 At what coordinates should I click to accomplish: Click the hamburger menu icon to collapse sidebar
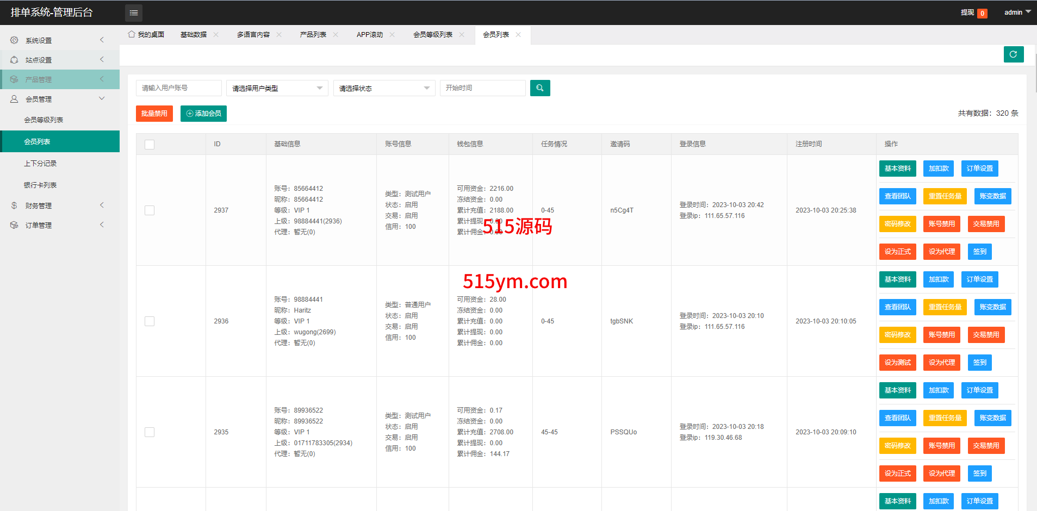tap(134, 13)
